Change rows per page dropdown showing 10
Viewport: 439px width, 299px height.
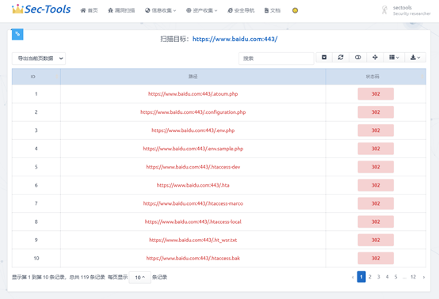point(140,277)
